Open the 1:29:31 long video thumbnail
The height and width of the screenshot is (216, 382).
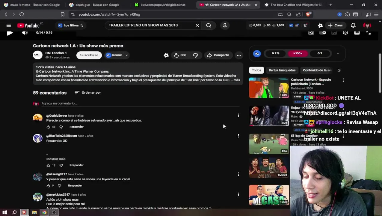(x=269, y=167)
